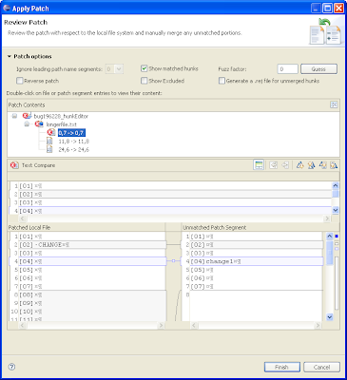The image size is (347, 380).
Task: Click the hunk icon beside 11,8 -> 11,8
Action: pos(49,141)
